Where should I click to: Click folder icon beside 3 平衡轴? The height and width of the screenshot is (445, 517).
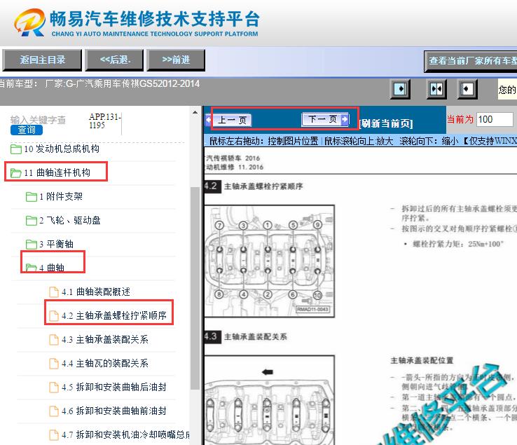(32, 245)
